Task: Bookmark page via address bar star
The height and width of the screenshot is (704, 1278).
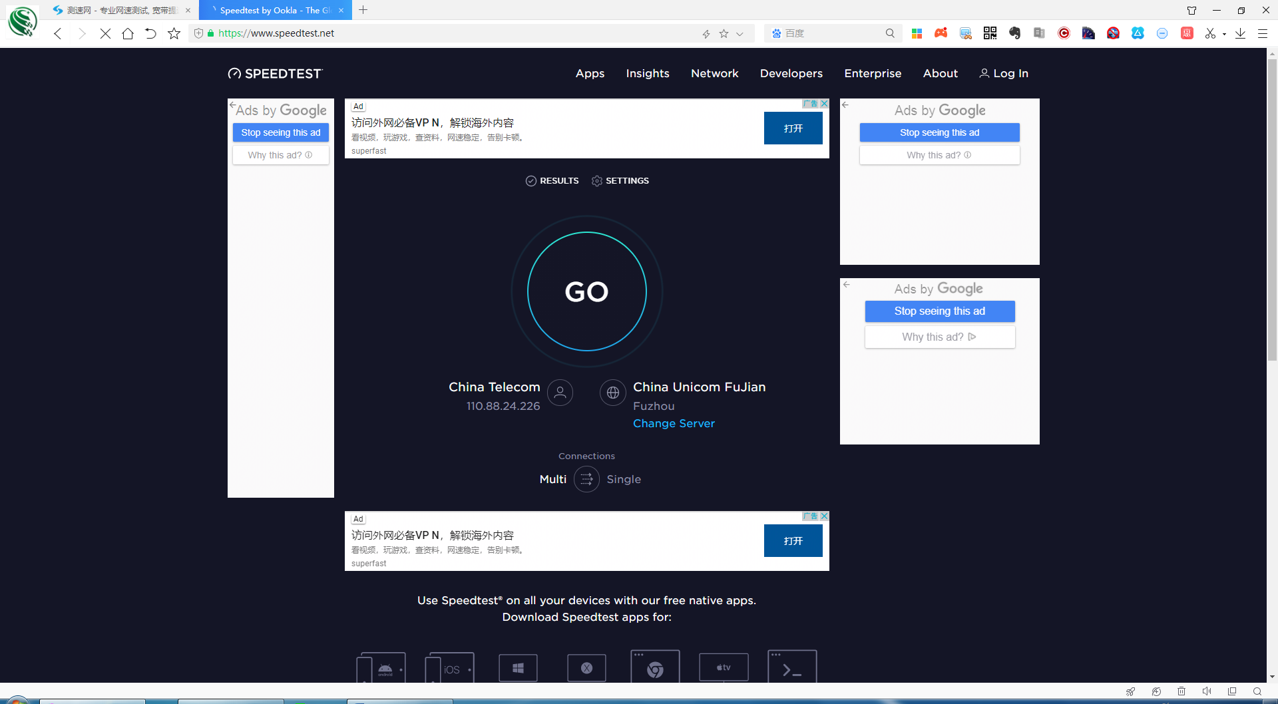Action: click(724, 33)
